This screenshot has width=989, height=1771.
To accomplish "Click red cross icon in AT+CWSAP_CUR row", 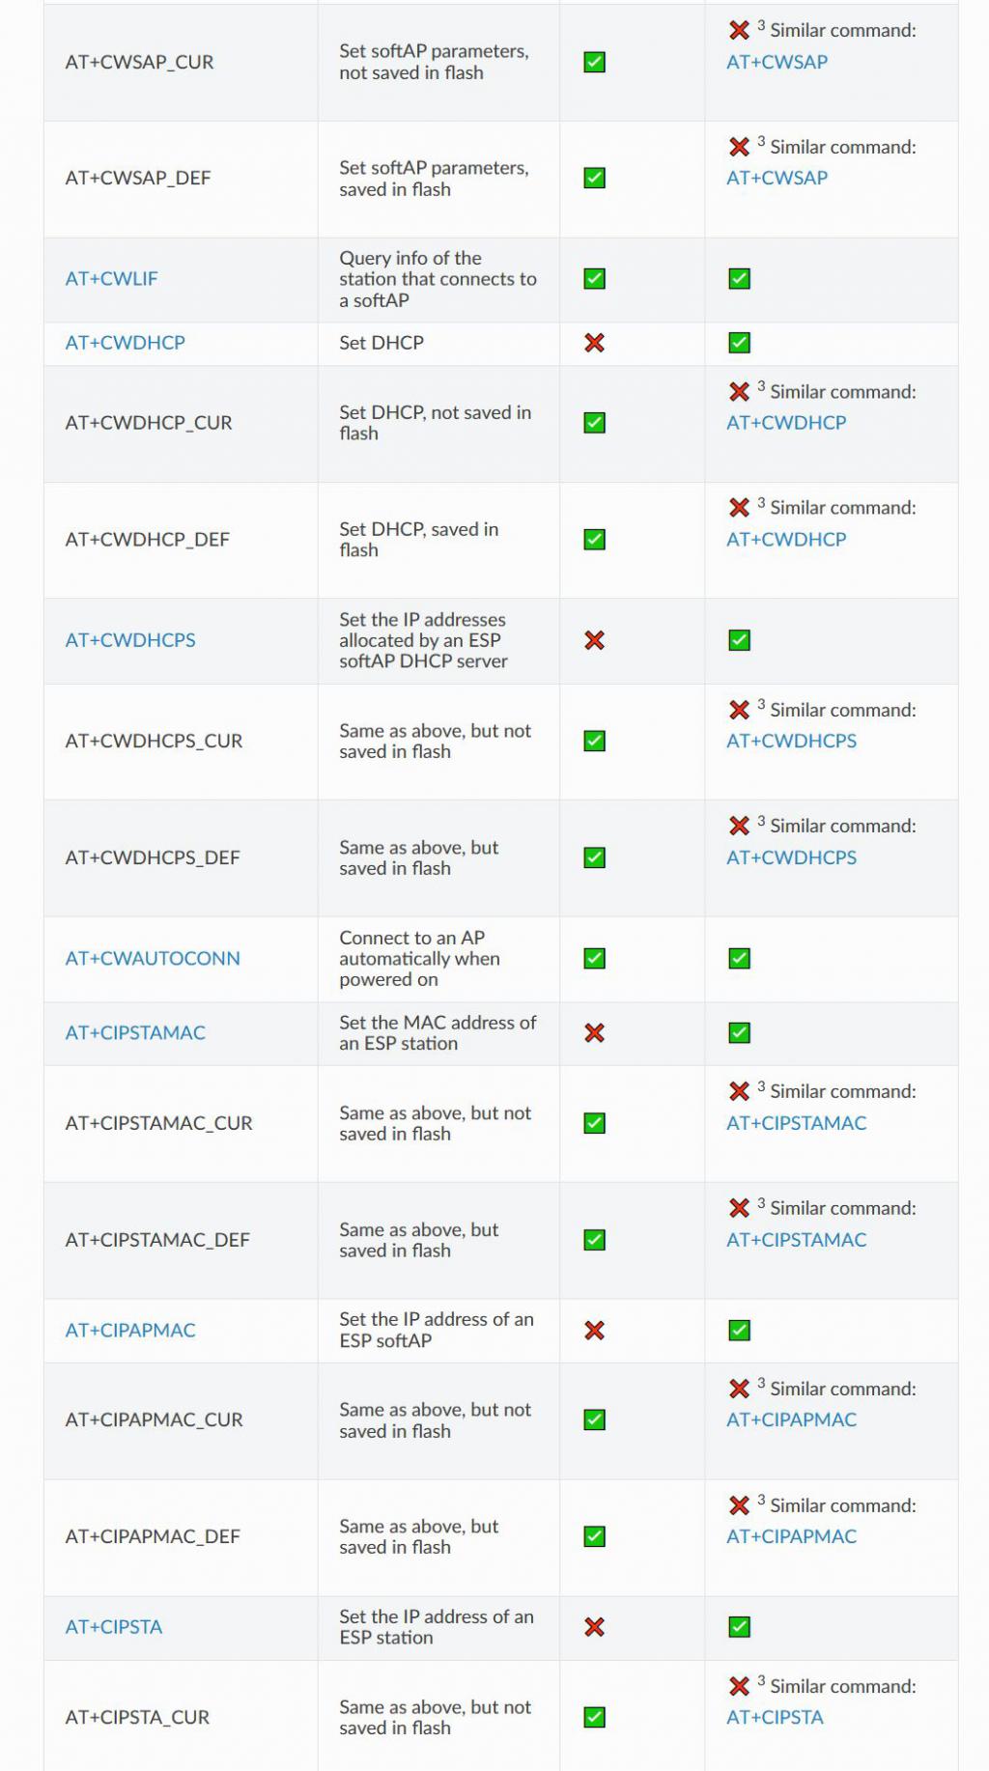I will click(x=739, y=31).
